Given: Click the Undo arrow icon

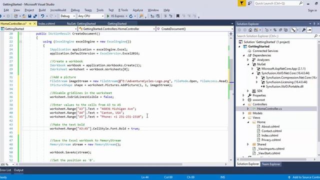Looking at the screenshot, I should 42,16.
